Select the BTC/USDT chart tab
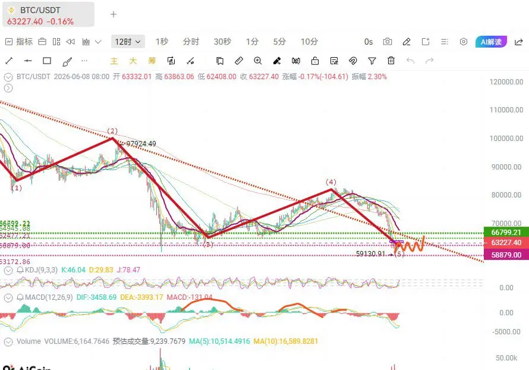The width and height of the screenshot is (529, 370). tap(48, 14)
